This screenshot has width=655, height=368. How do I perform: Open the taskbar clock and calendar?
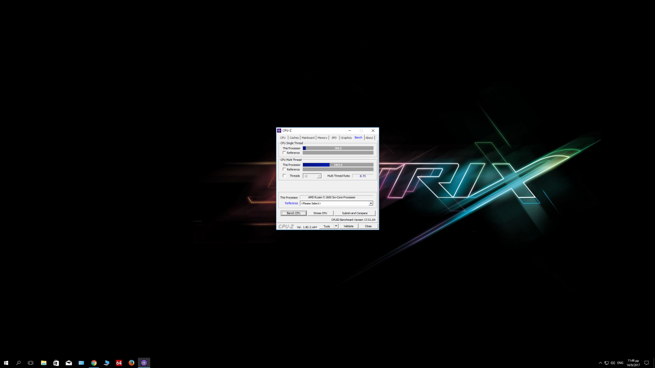(633, 363)
